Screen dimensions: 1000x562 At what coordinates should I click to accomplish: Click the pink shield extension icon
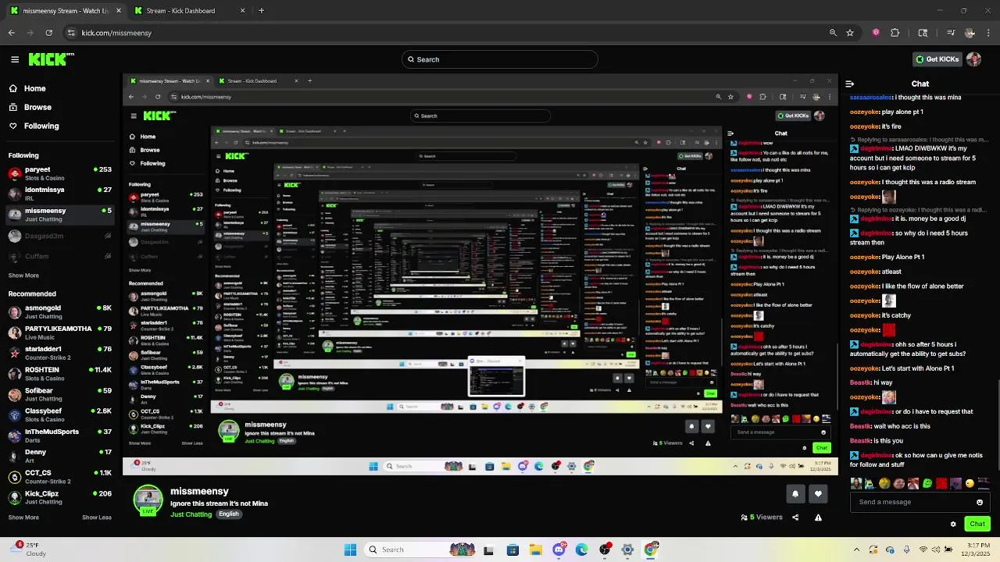pos(876,33)
